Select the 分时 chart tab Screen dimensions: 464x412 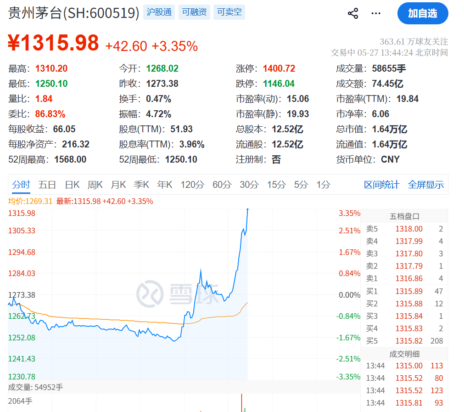21,185
